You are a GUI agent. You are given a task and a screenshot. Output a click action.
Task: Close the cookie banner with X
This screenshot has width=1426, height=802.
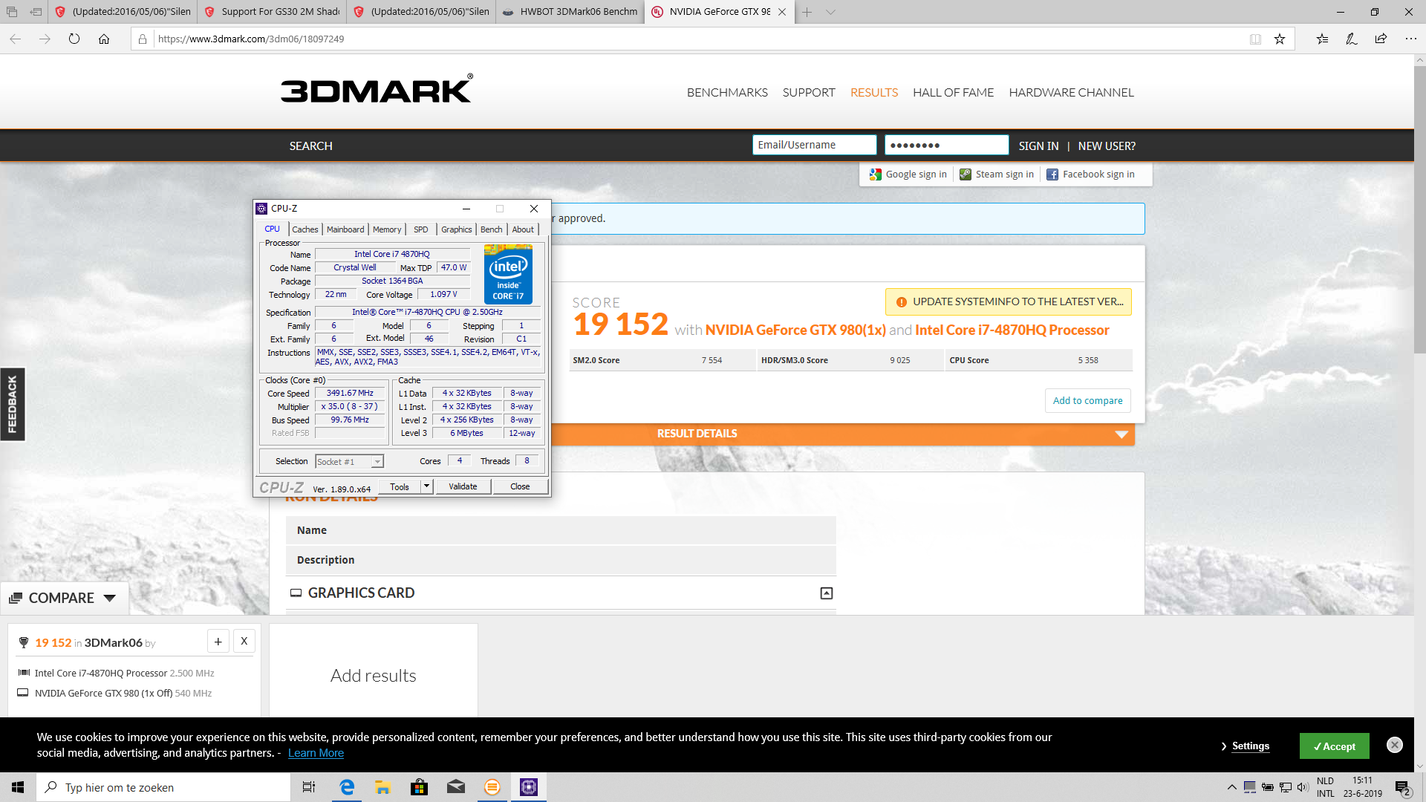1395,745
